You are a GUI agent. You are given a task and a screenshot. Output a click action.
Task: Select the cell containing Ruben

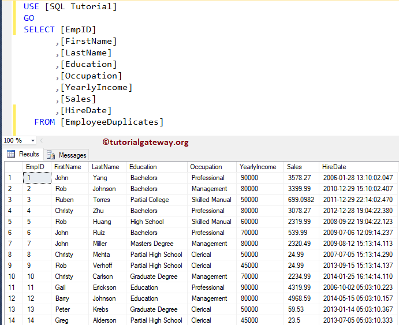64,200
